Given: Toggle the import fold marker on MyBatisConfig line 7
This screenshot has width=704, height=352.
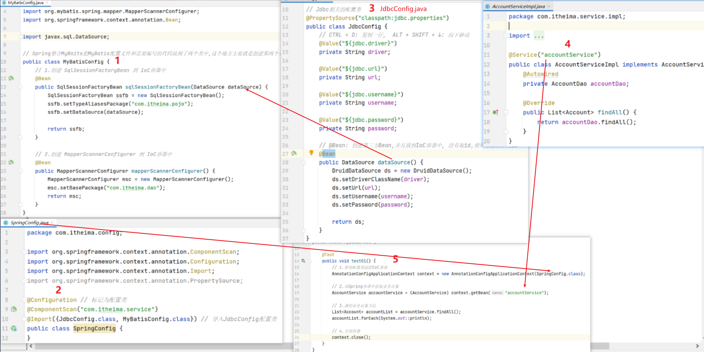Looking at the screenshot, I should (x=20, y=36).
